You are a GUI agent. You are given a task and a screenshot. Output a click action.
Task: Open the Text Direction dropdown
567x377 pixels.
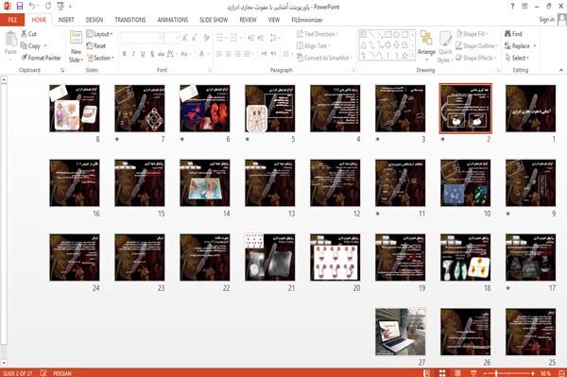[x=318, y=34]
